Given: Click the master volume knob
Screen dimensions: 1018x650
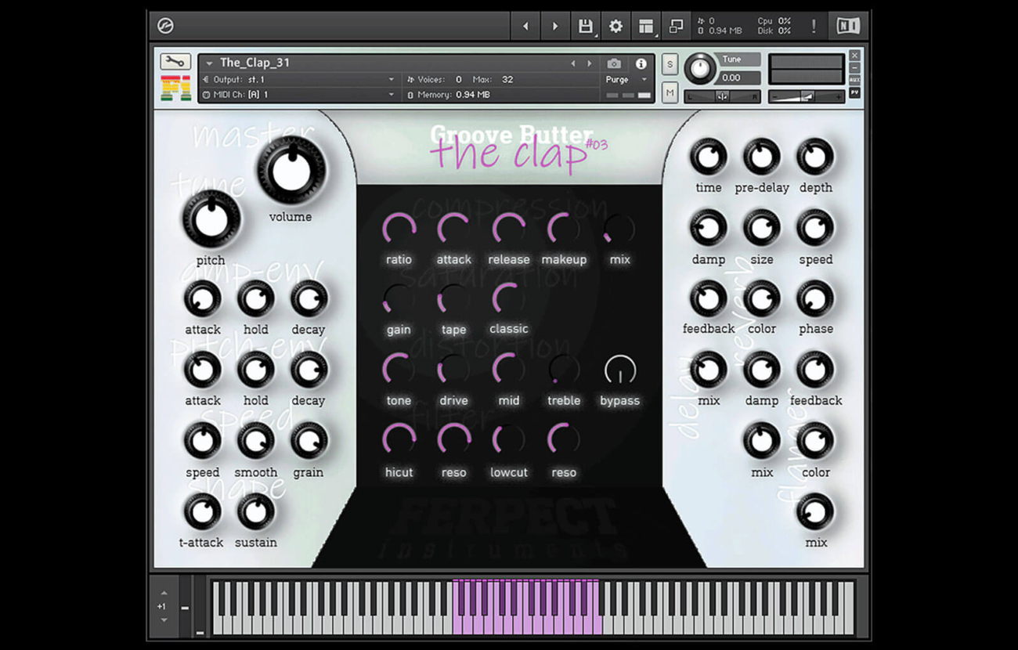Looking at the screenshot, I should pyautogui.click(x=291, y=169).
